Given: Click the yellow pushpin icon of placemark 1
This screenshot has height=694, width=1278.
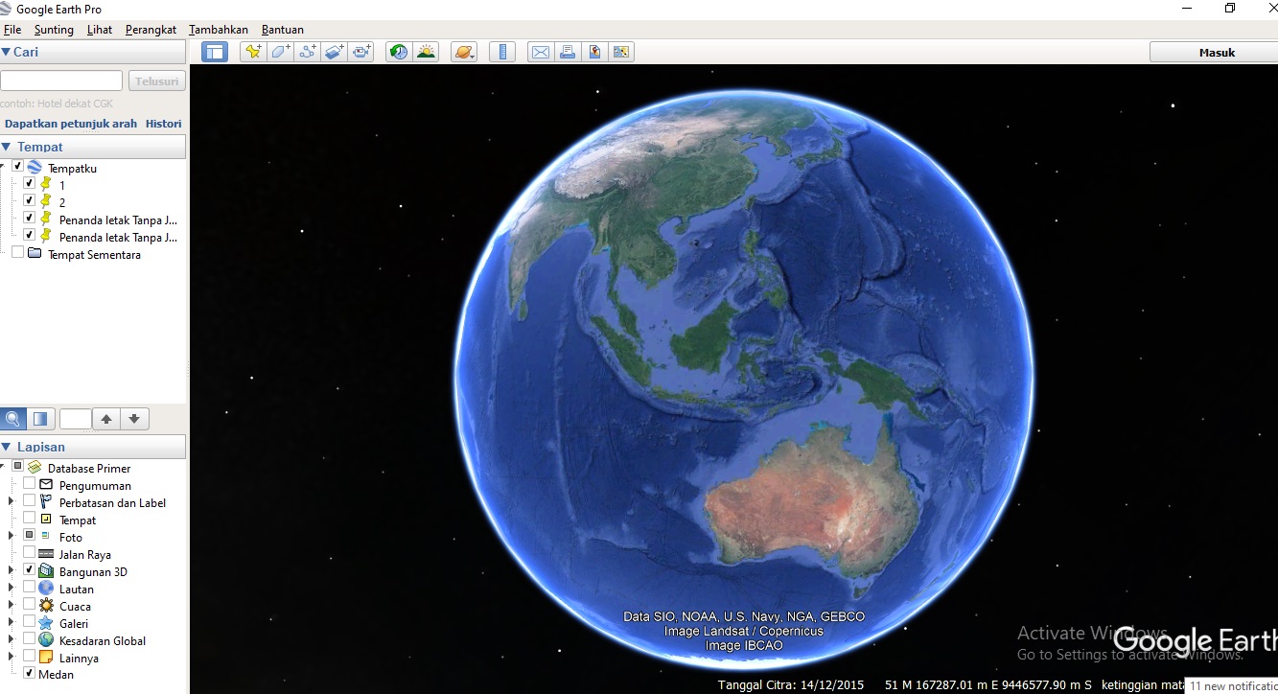Looking at the screenshot, I should click(46, 185).
